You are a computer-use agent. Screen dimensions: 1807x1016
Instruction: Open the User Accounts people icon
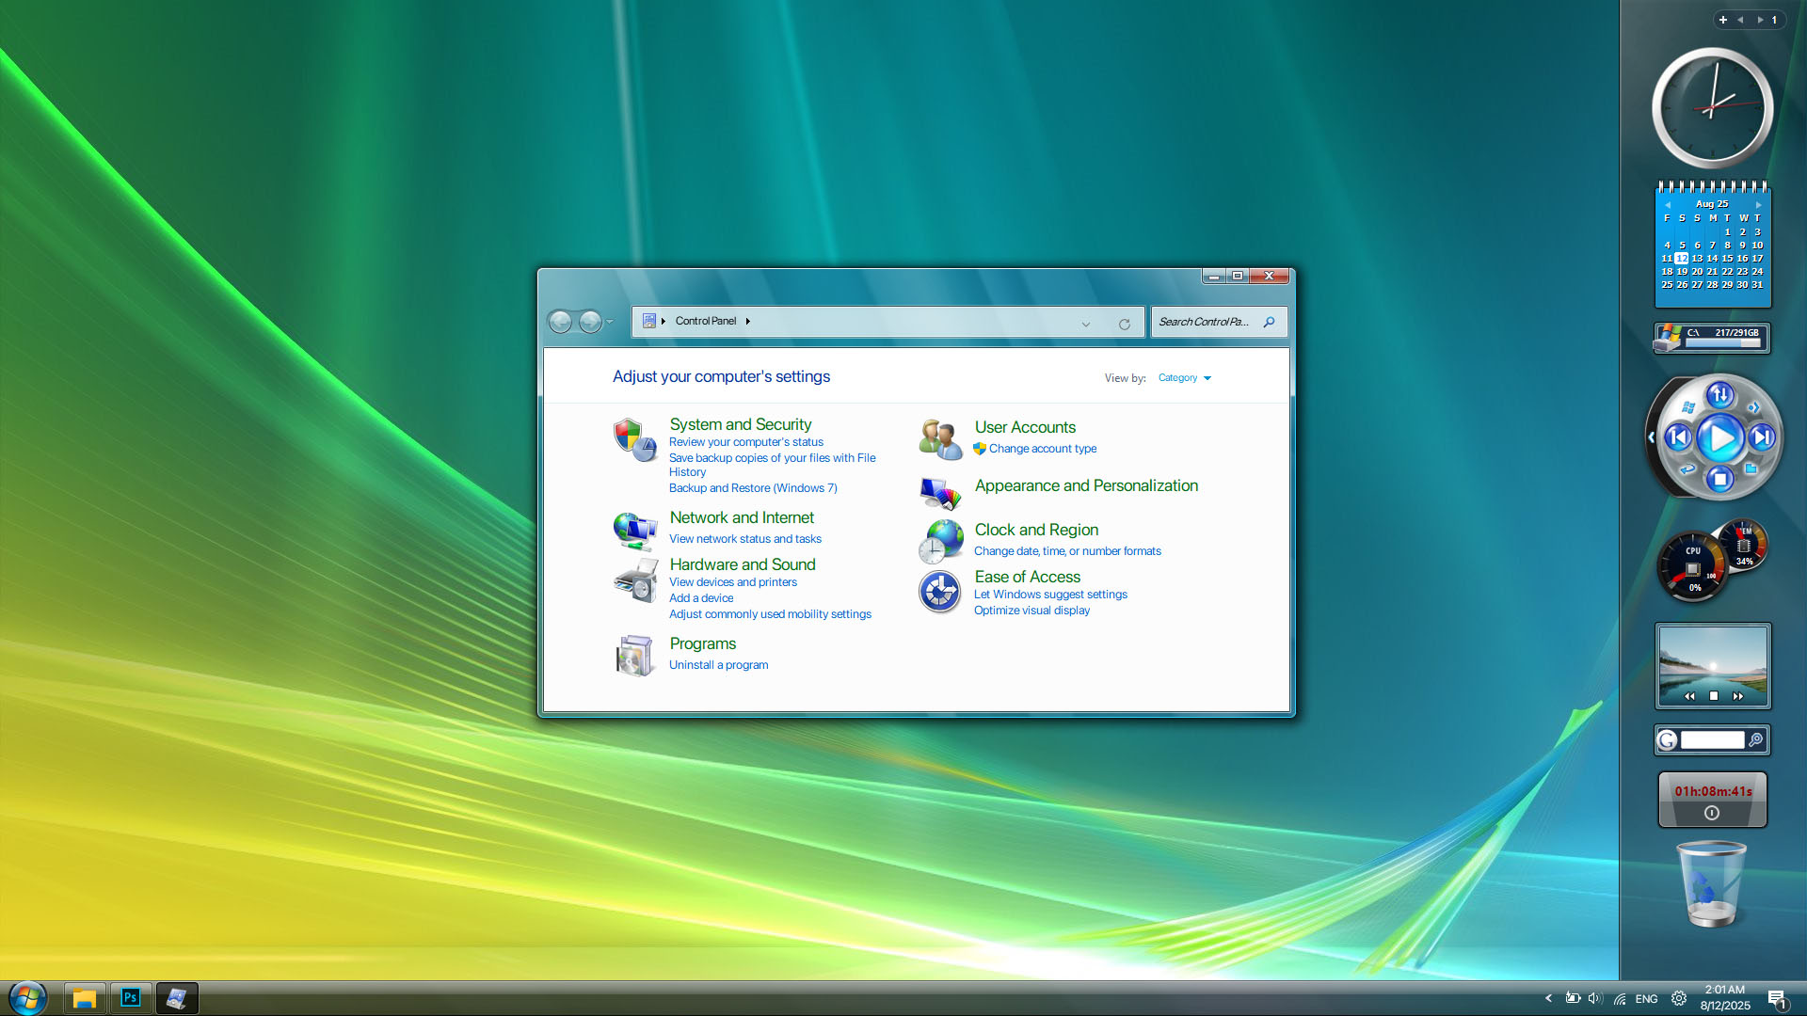point(940,439)
